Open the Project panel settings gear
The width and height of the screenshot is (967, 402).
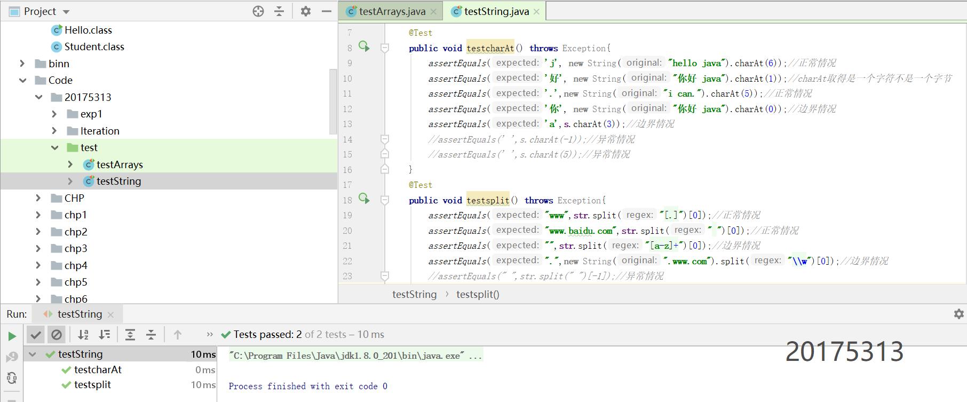[306, 11]
